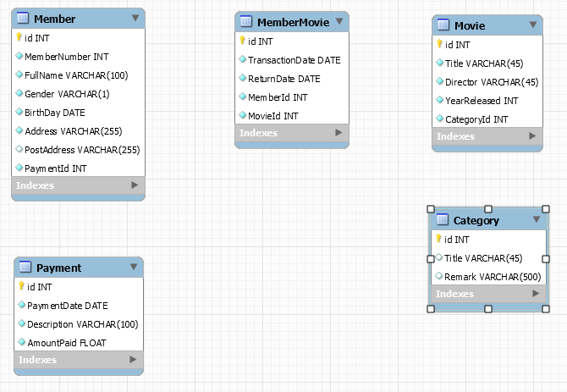Click the MemberMovie table icon
The width and height of the screenshot is (567, 392).
pos(246,21)
